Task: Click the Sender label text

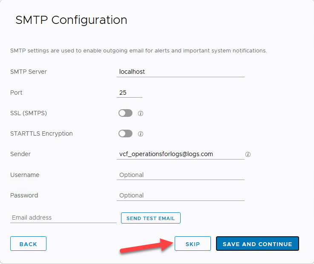Action: pos(20,154)
